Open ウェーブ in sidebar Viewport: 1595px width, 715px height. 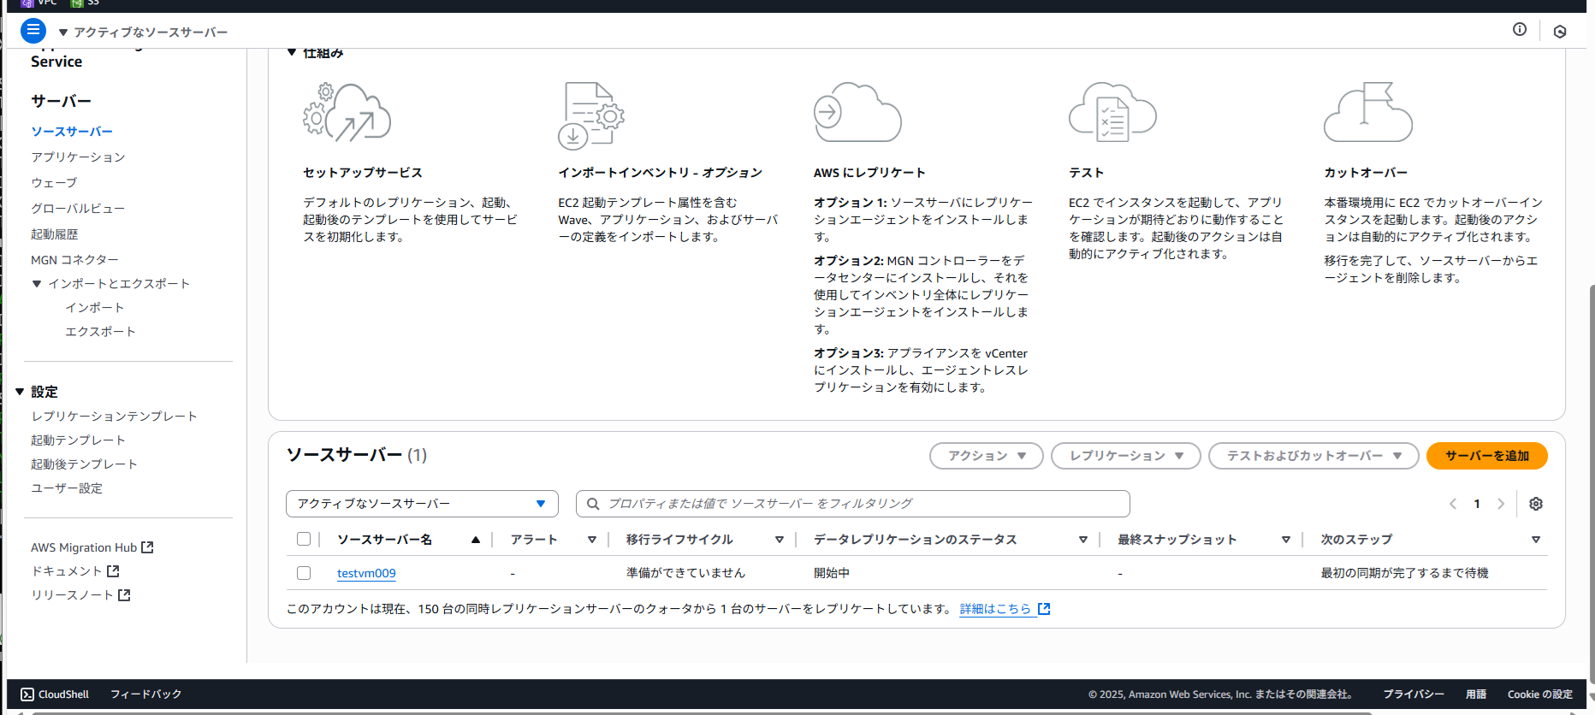point(54,183)
